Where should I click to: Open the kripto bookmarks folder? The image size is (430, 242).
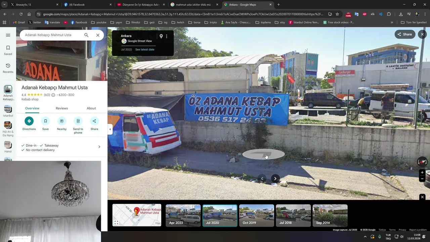211,23
